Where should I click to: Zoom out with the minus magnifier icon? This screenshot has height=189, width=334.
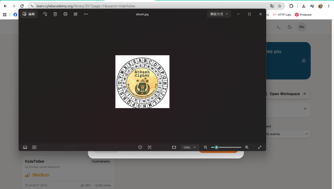[x=205, y=148]
